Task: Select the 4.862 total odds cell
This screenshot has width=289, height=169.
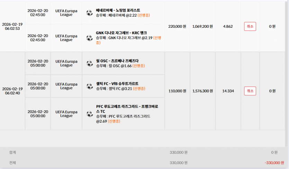Action: point(228,26)
